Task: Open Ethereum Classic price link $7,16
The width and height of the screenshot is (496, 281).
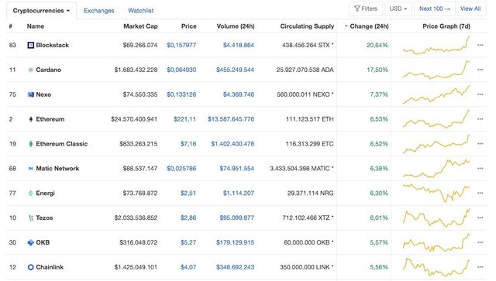Action: [188, 144]
